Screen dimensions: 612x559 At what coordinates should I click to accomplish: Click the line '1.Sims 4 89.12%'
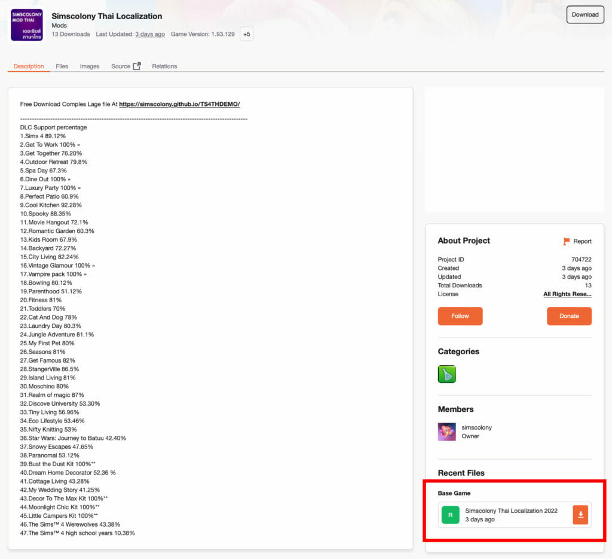tap(43, 136)
